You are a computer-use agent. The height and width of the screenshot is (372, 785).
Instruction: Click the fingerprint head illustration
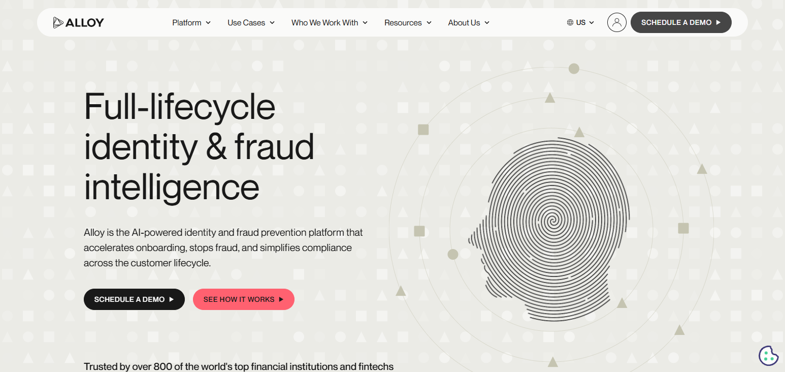(548, 228)
